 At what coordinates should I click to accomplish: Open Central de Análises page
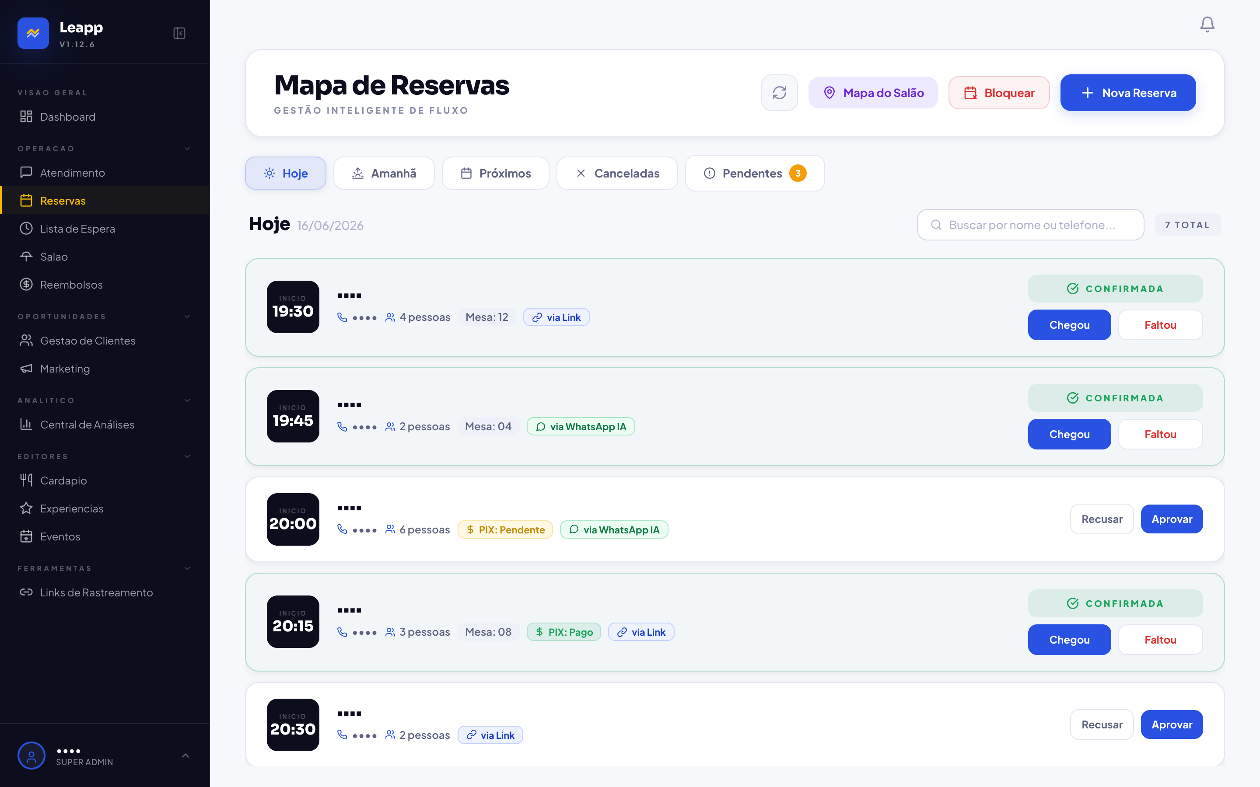click(x=105, y=425)
